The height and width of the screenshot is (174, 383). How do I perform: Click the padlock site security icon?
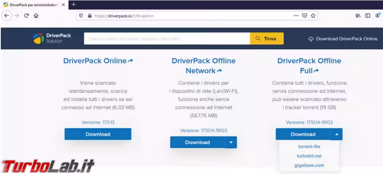(89, 16)
